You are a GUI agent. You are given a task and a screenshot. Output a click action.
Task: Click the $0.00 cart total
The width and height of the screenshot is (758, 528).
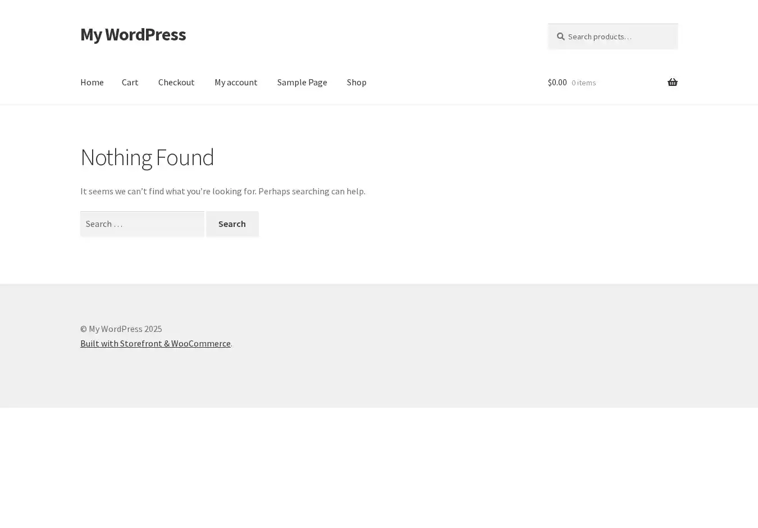[x=557, y=83]
